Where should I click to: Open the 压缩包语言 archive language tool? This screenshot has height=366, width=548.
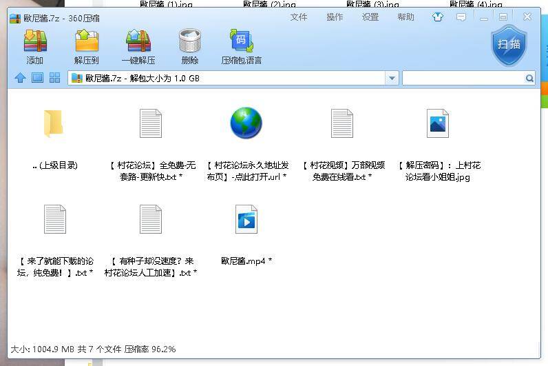point(241,47)
